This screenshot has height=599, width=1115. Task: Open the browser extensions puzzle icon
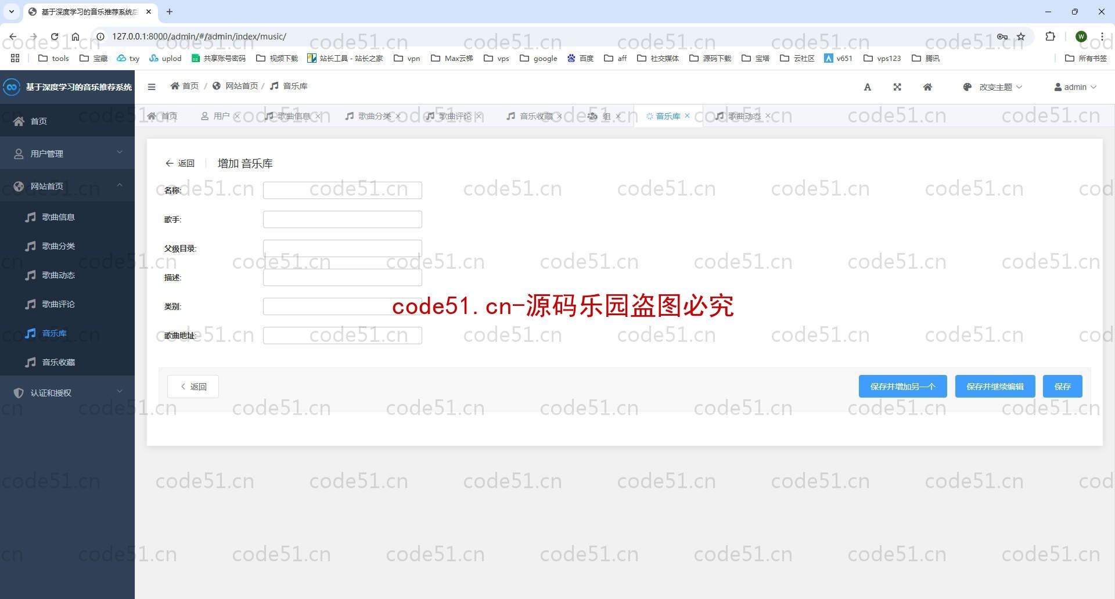[1050, 36]
